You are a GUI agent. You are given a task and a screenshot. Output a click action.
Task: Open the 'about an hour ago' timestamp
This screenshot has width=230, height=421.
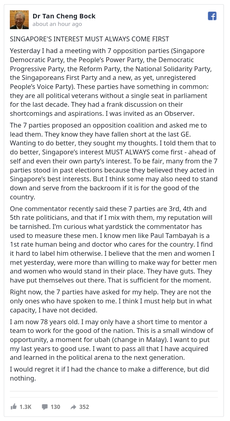[x=57, y=24]
